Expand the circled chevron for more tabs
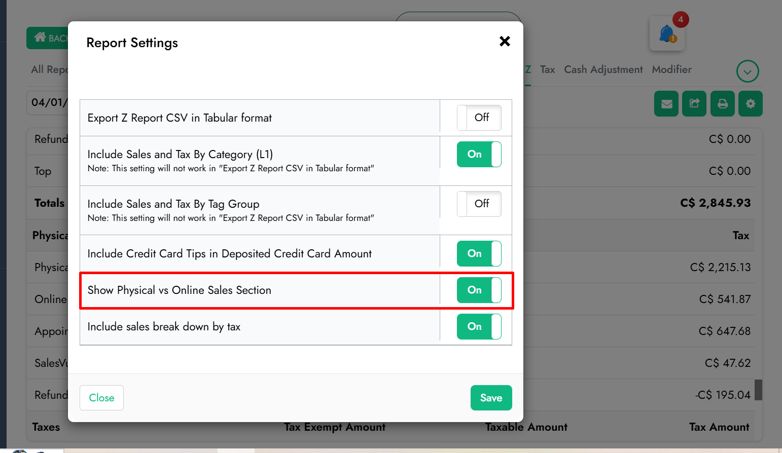 click(x=748, y=71)
